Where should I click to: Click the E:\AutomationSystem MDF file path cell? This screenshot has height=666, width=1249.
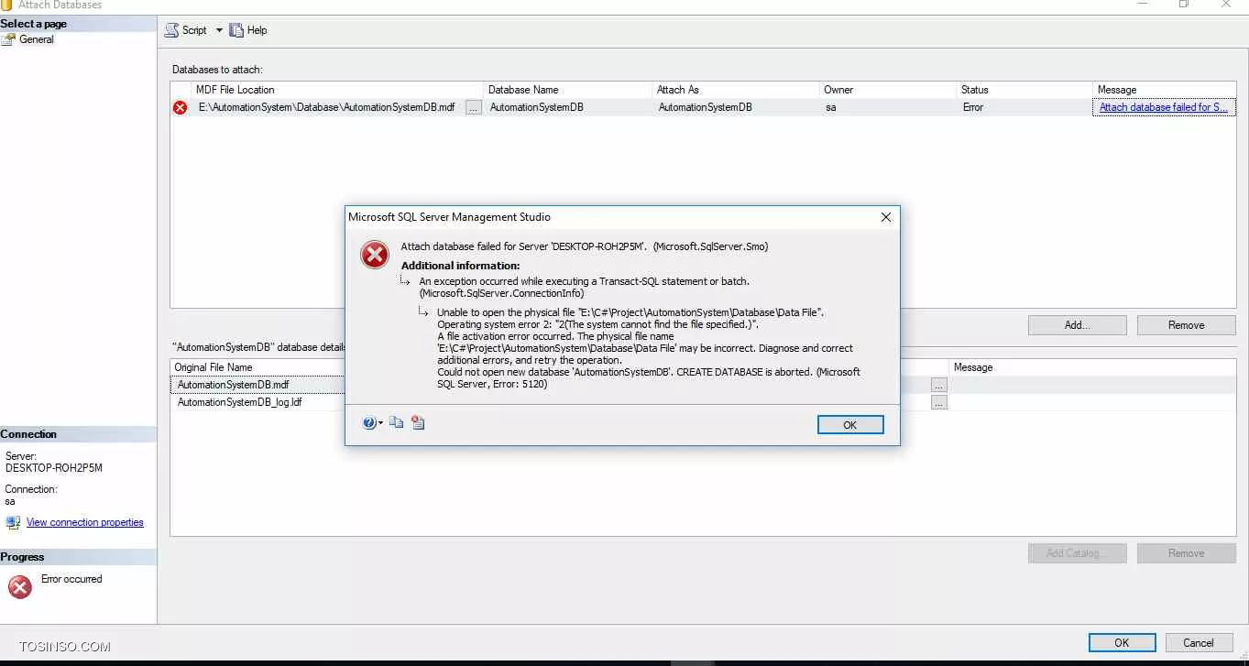(327, 107)
